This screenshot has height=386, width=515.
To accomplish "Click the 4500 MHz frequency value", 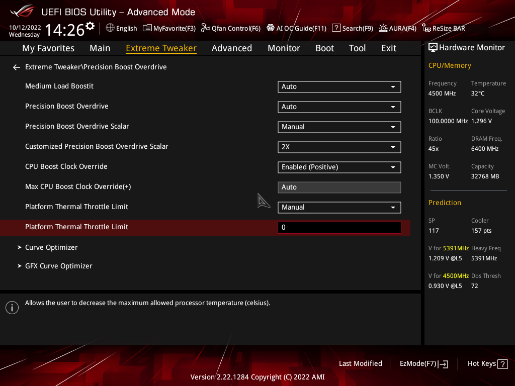I will click(x=442, y=93).
